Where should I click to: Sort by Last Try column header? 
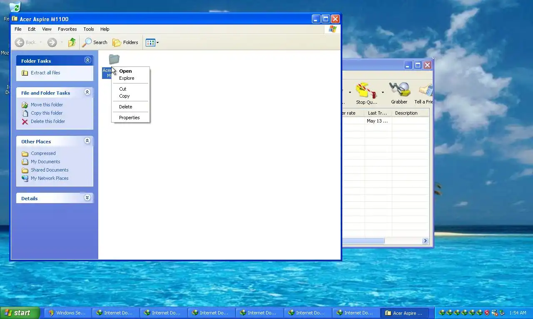[378, 113]
